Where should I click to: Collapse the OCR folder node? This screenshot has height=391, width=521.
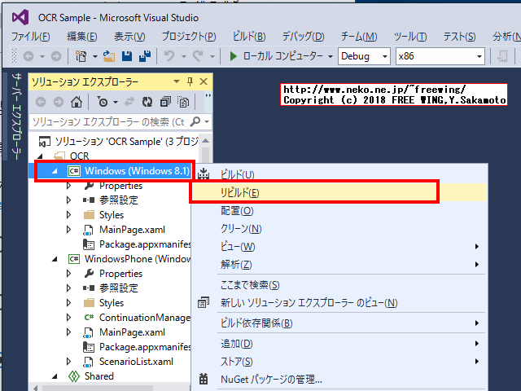pos(40,156)
